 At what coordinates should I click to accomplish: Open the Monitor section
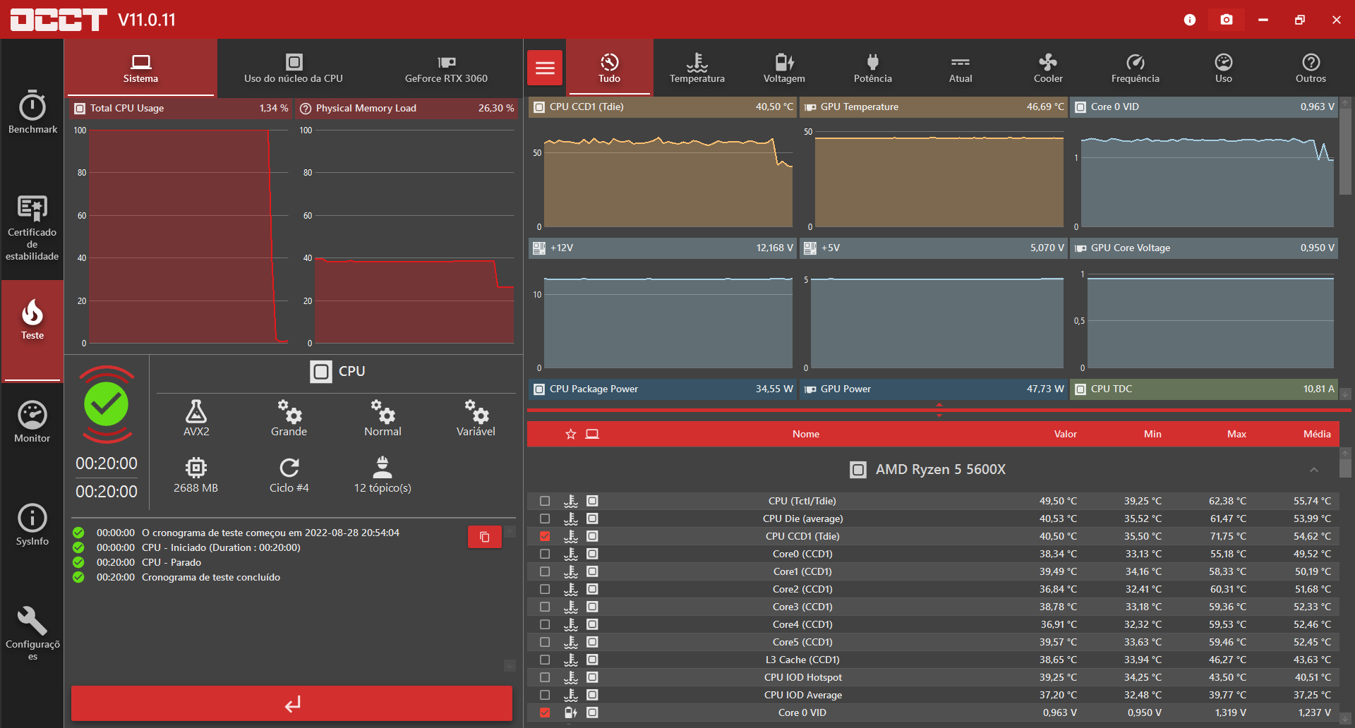(32, 421)
